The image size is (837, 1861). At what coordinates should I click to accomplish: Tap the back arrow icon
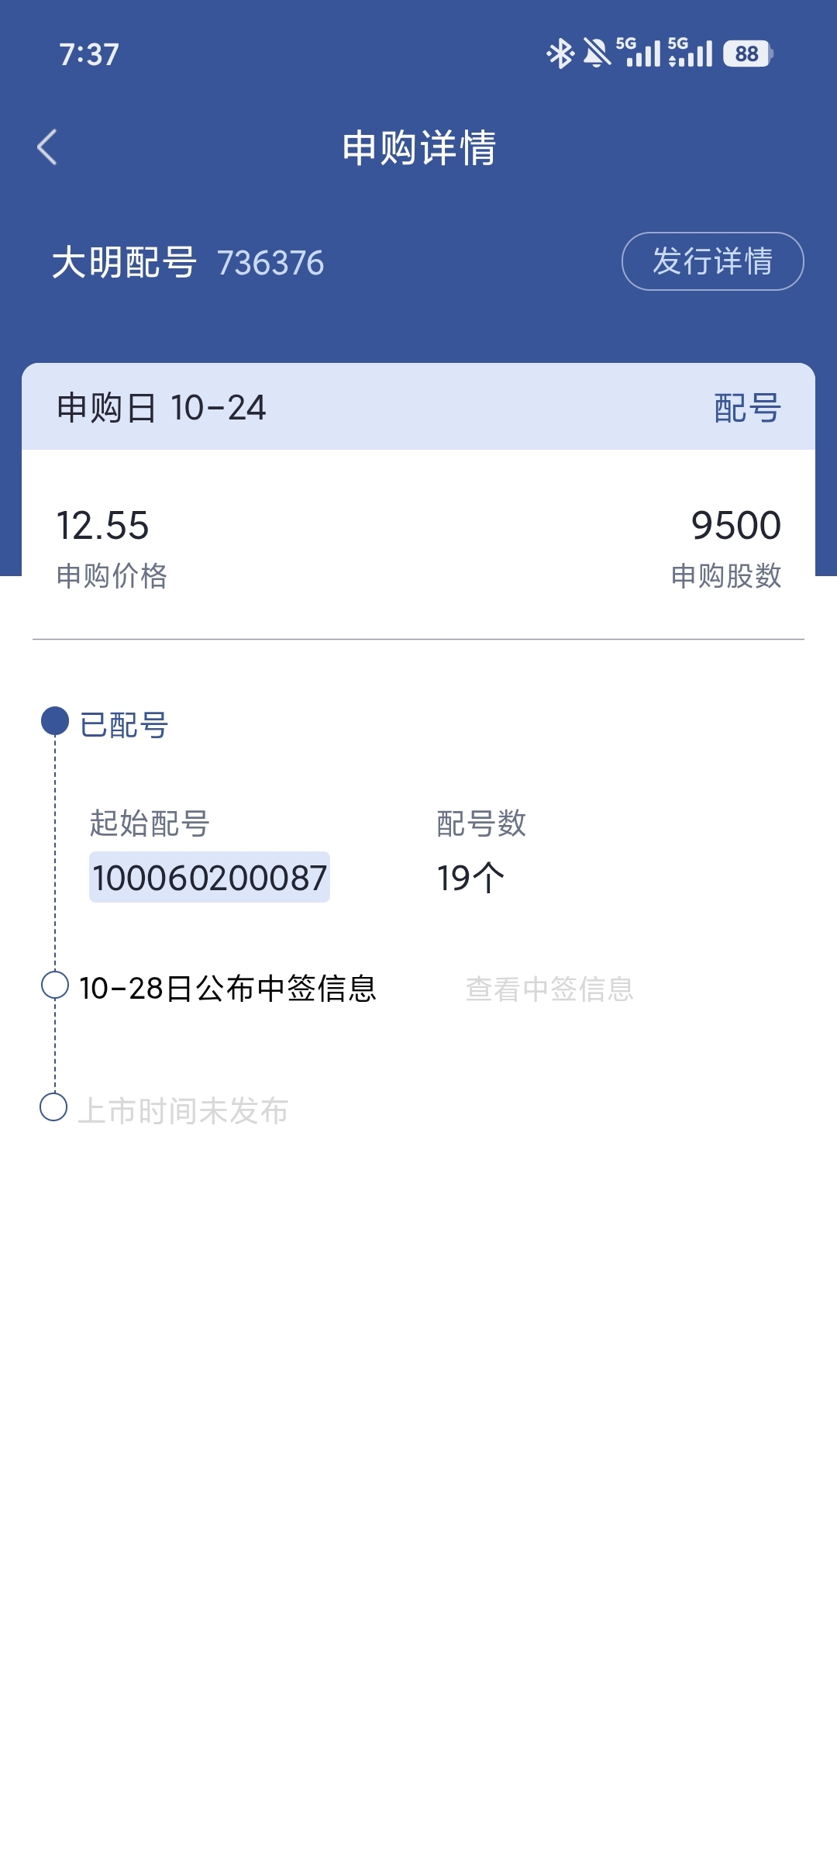[47, 147]
